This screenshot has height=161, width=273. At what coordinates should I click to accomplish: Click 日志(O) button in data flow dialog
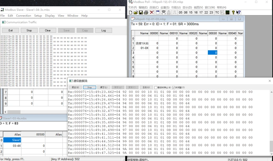coord(146,87)
